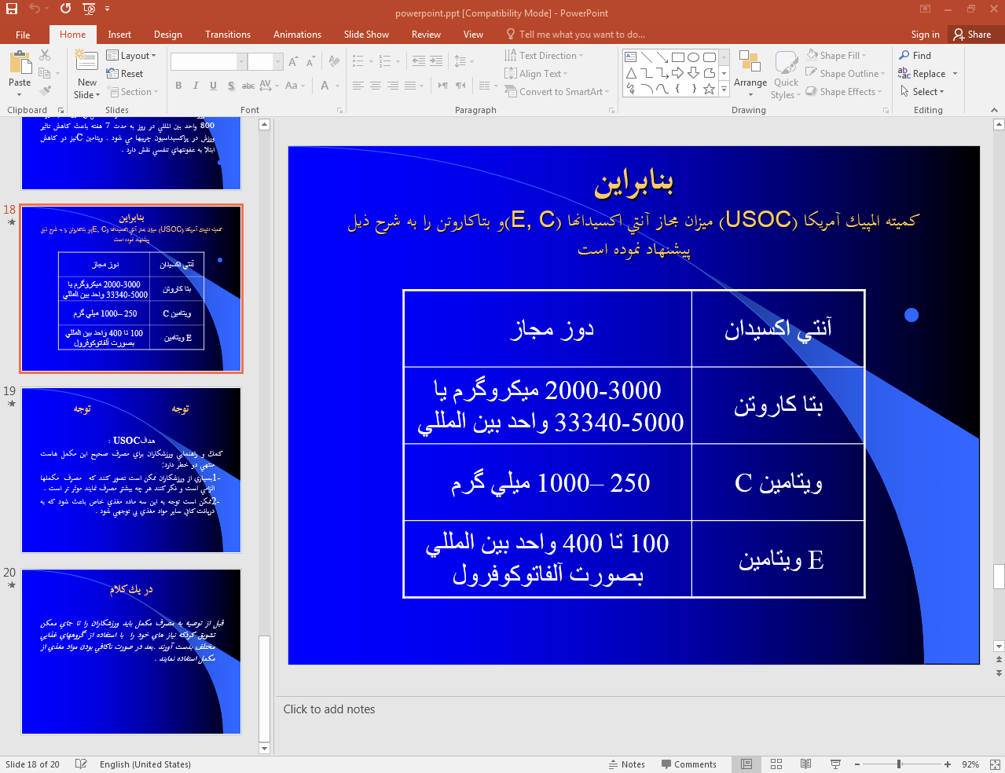Image resolution: width=1005 pixels, height=773 pixels.
Task: Click zoom in plus button
Action: coord(948,764)
